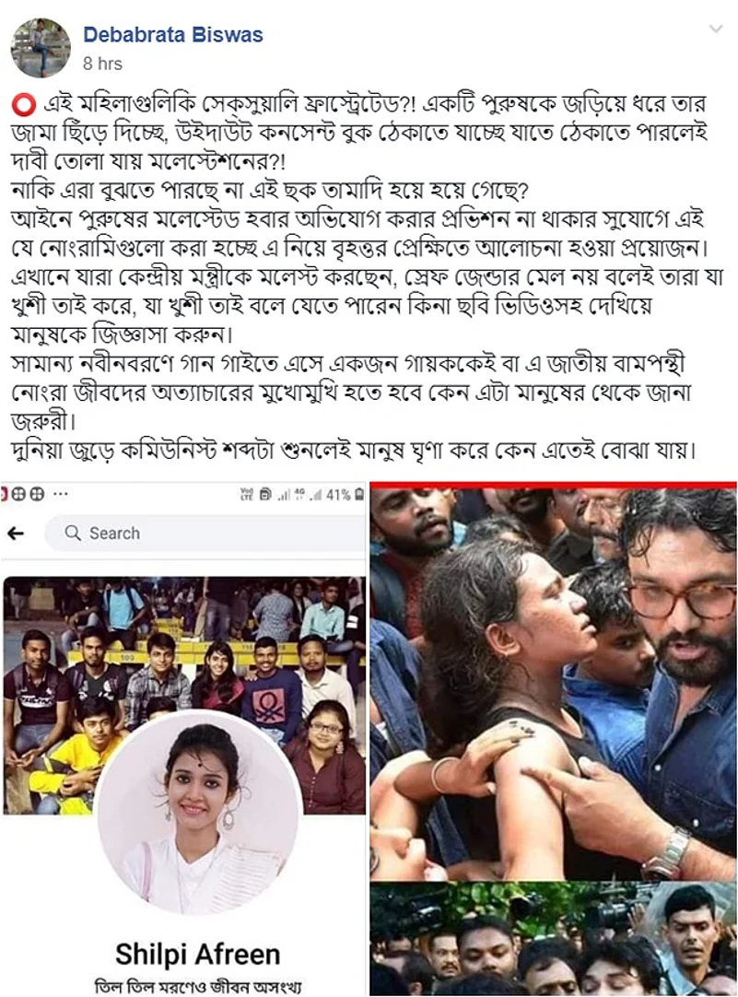Tap the battery icon in status bar
The height and width of the screenshot is (997, 738).
point(359,495)
